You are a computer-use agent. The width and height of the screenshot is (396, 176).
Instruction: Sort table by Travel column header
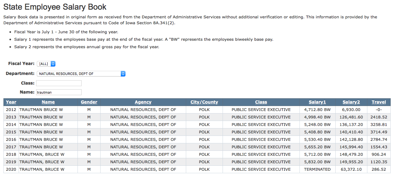(x=379, y=102)
